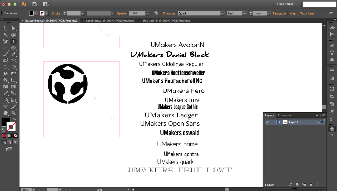Select the Lasso tool
The width and height of the screenshot is (337, 191).
coord(13,35)
